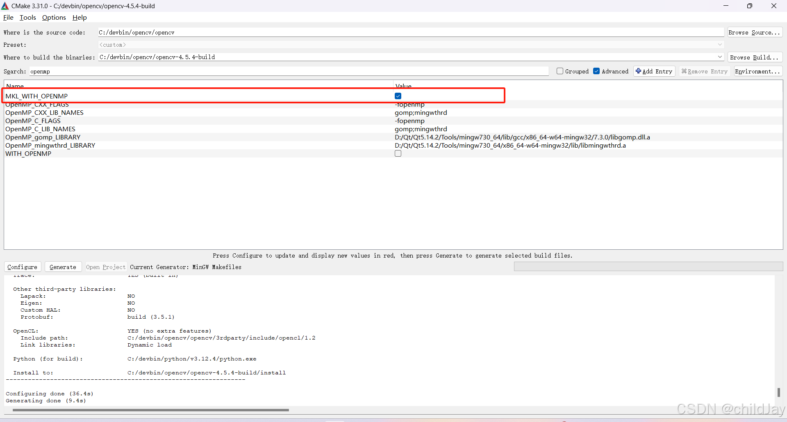Click 'Current Generator: MinGW Makefiles' label
This screenshot has width=787, height=422.
186,267
